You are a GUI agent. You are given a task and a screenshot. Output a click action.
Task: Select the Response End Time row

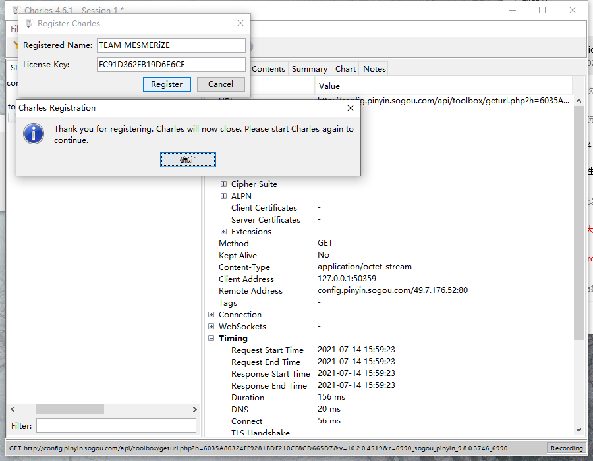389,385
